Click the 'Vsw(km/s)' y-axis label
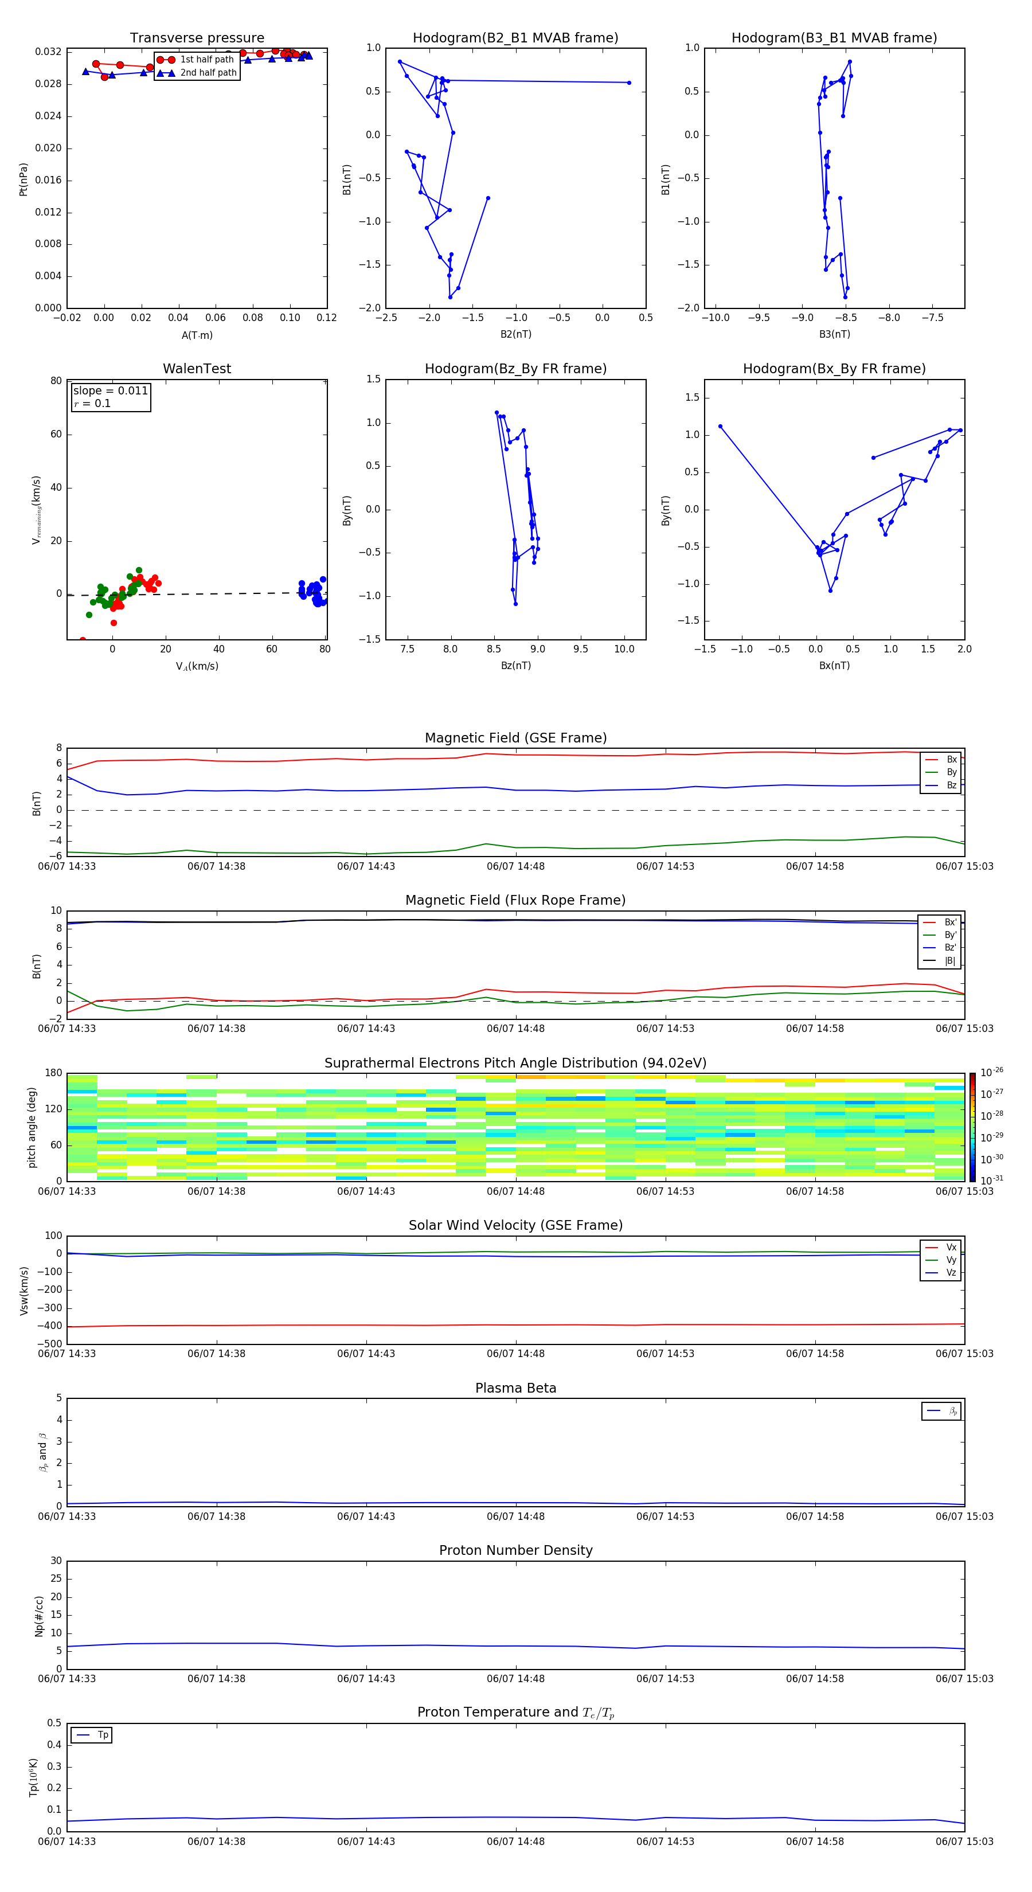The image size is (1032, 1892). click(24, 1290)
